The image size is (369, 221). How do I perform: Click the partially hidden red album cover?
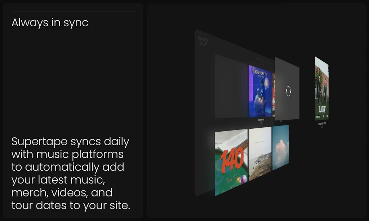pyautogui.click(x=274, y=94)
